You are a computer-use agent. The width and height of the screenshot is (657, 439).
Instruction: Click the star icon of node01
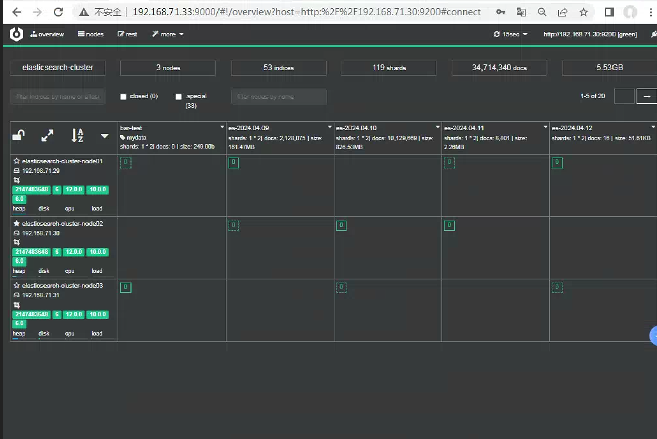[x=16, y=161]
